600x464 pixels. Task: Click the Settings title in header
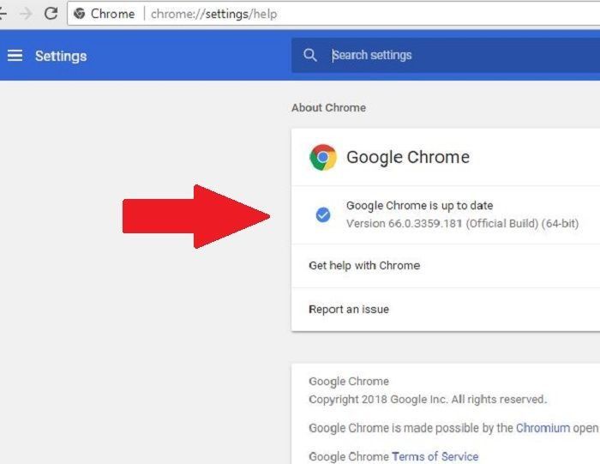pyautogui.click(x=61, y=56)
